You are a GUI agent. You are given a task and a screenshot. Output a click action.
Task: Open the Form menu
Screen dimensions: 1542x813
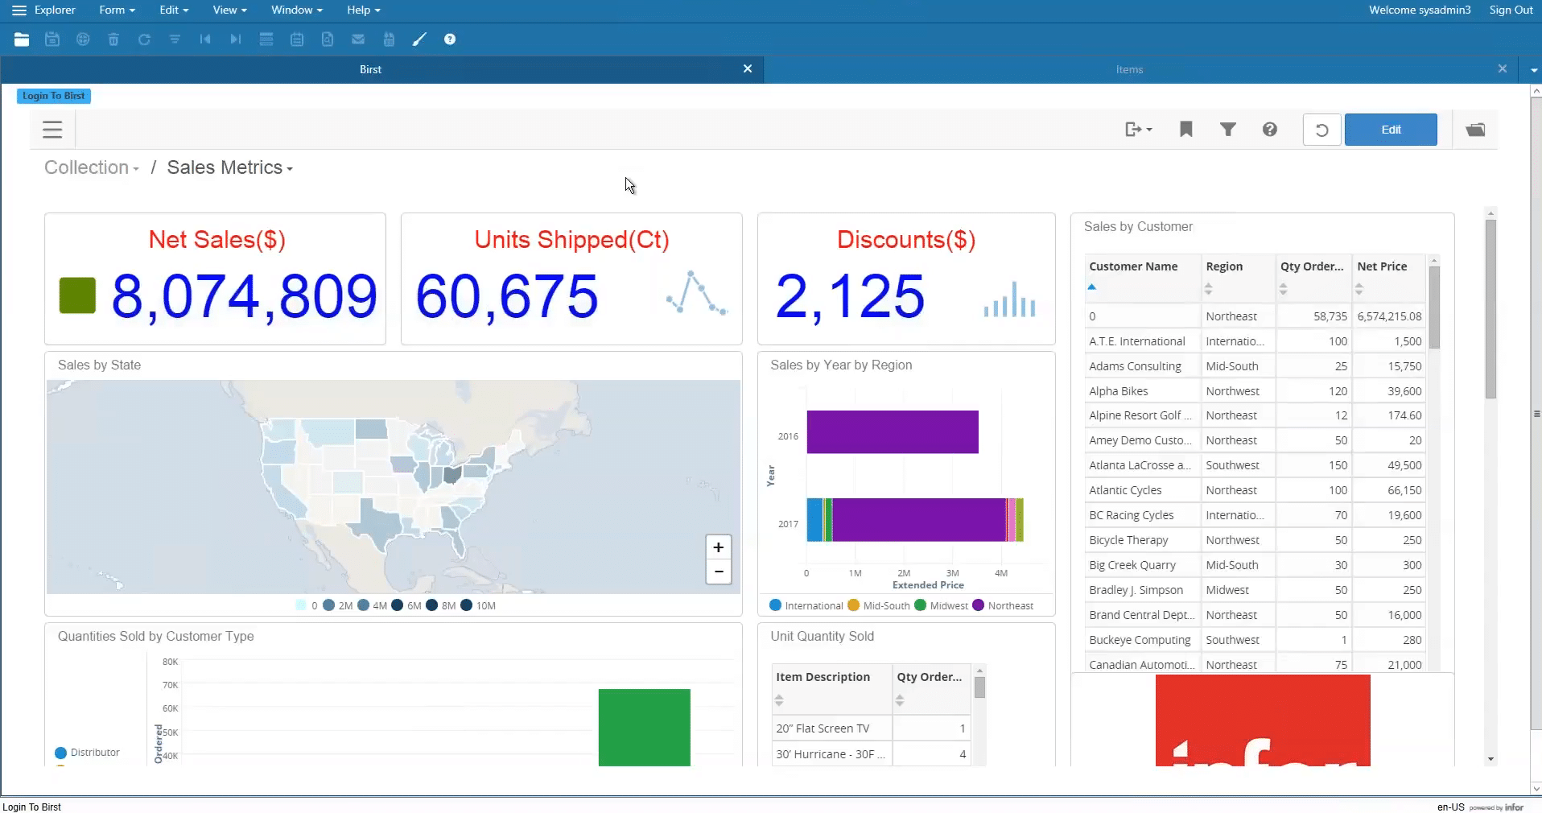click(x=117, y=10)
